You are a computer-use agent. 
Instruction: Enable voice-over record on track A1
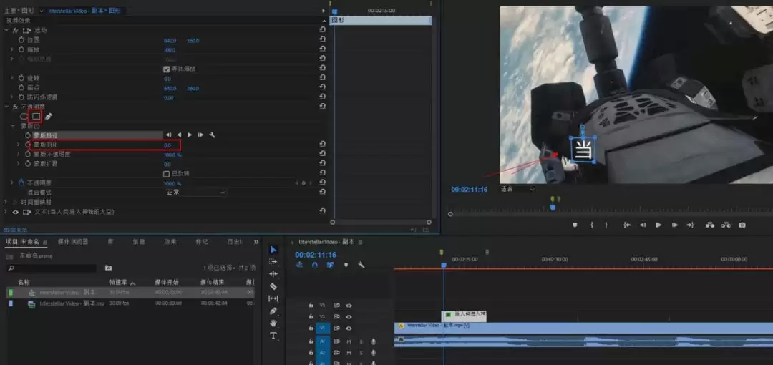coord(373,341)
